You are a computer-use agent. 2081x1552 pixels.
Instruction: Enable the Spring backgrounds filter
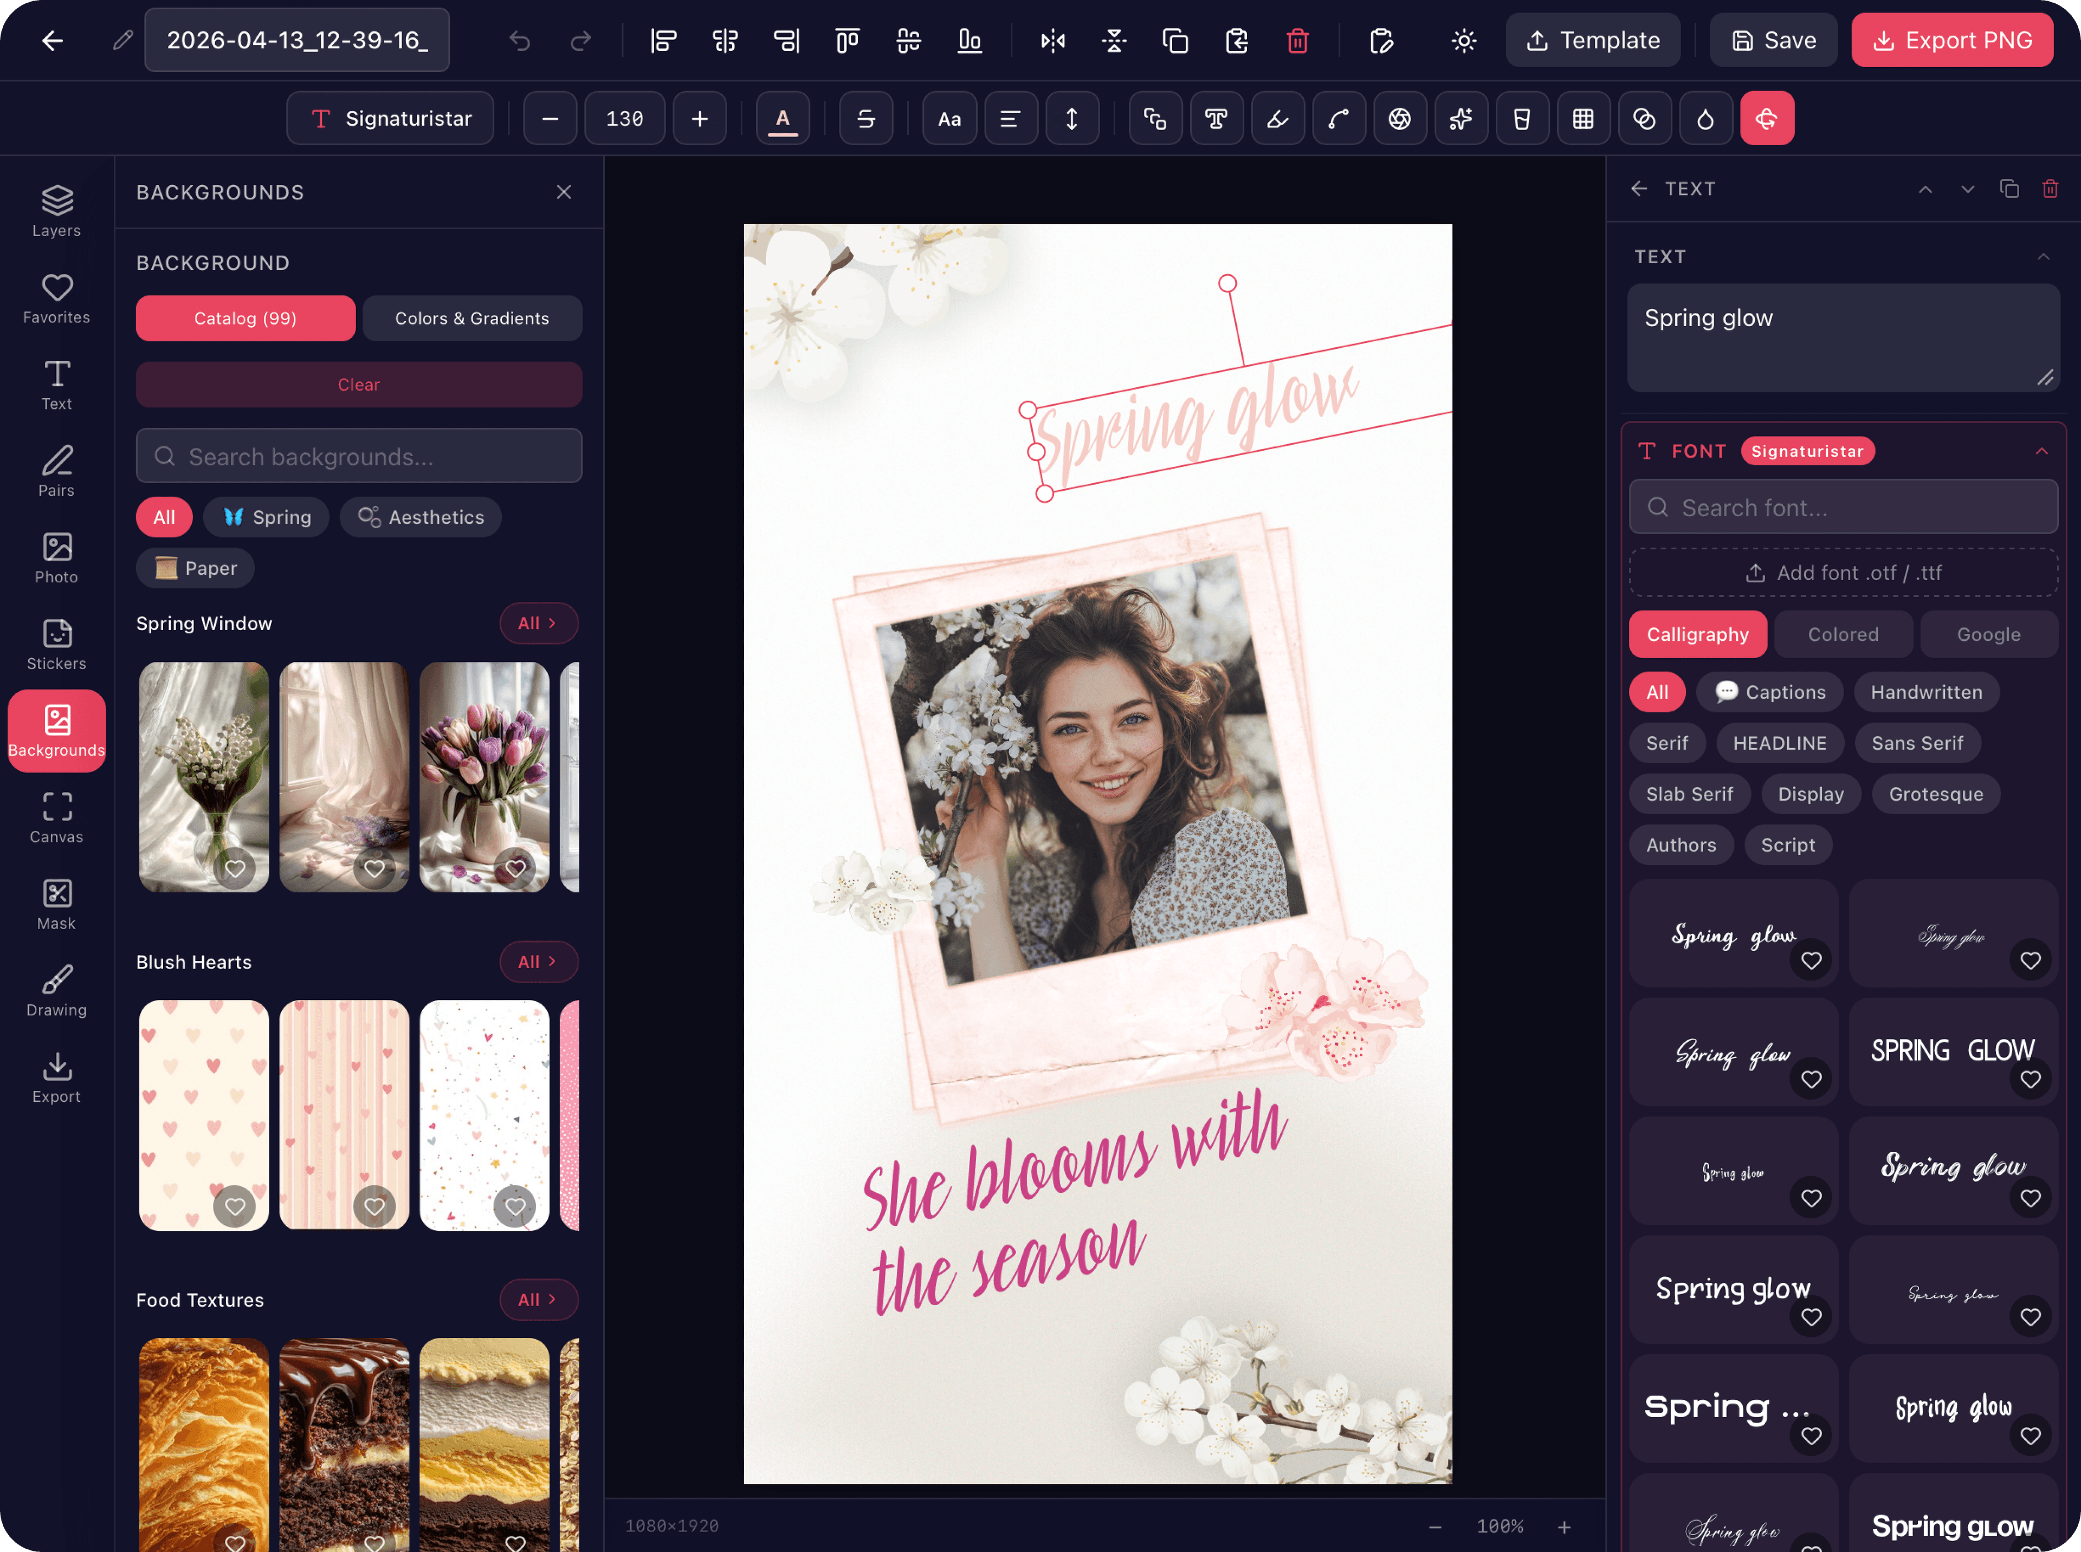coord(266,517)
